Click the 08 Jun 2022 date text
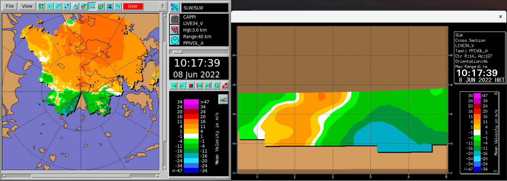 (197, 75)
